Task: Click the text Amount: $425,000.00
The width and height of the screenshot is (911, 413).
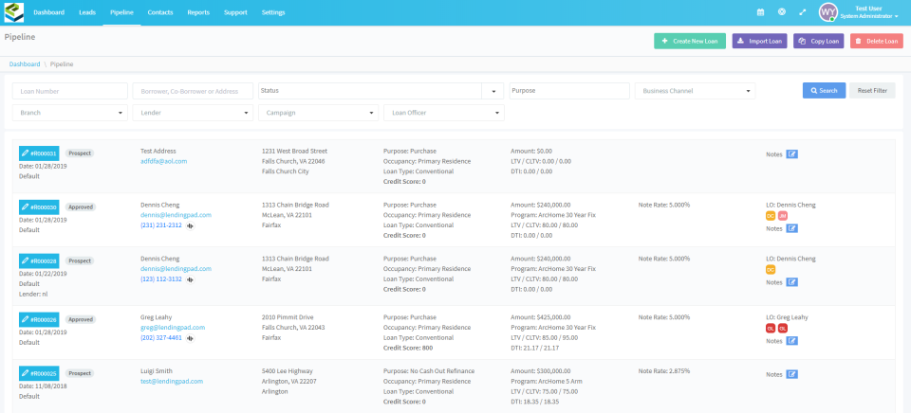Action: click(x=540, y=317)
